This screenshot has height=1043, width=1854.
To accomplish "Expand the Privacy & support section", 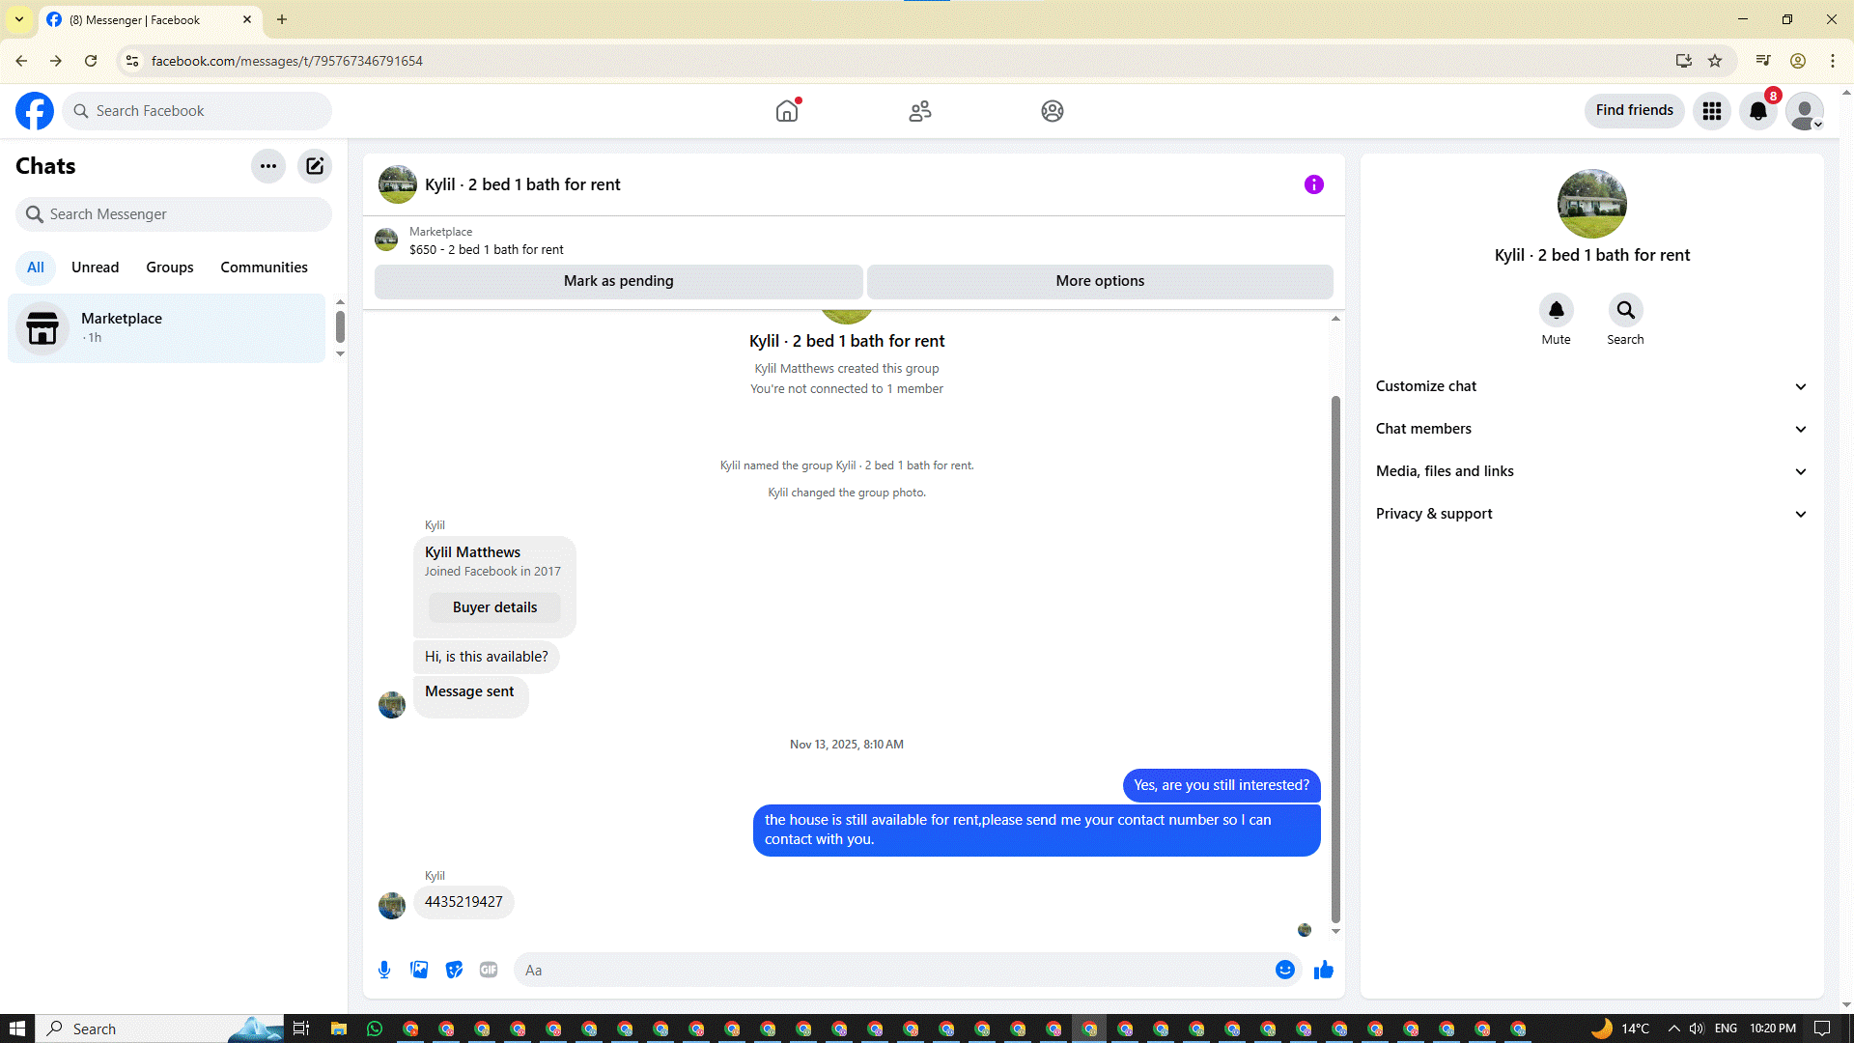I will 1591,514.
